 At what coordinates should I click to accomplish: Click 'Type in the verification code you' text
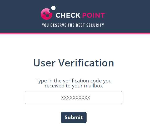tap(74, 81)
